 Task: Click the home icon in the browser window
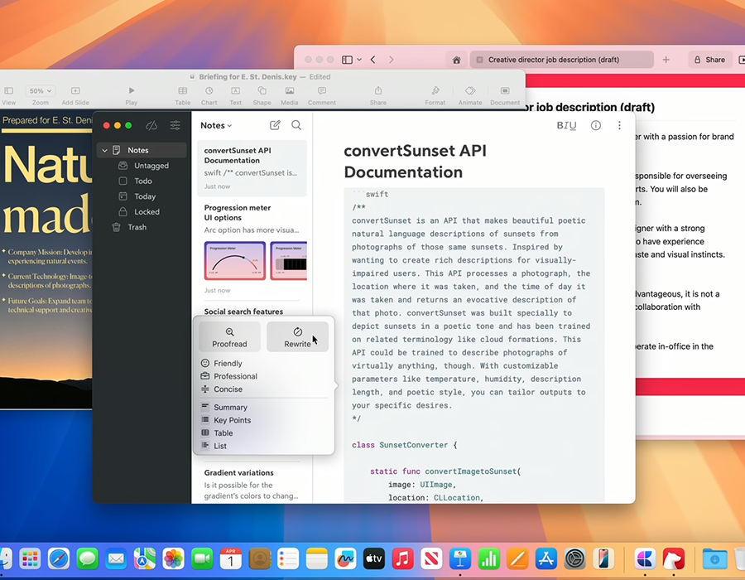click(x=457, y=60)
